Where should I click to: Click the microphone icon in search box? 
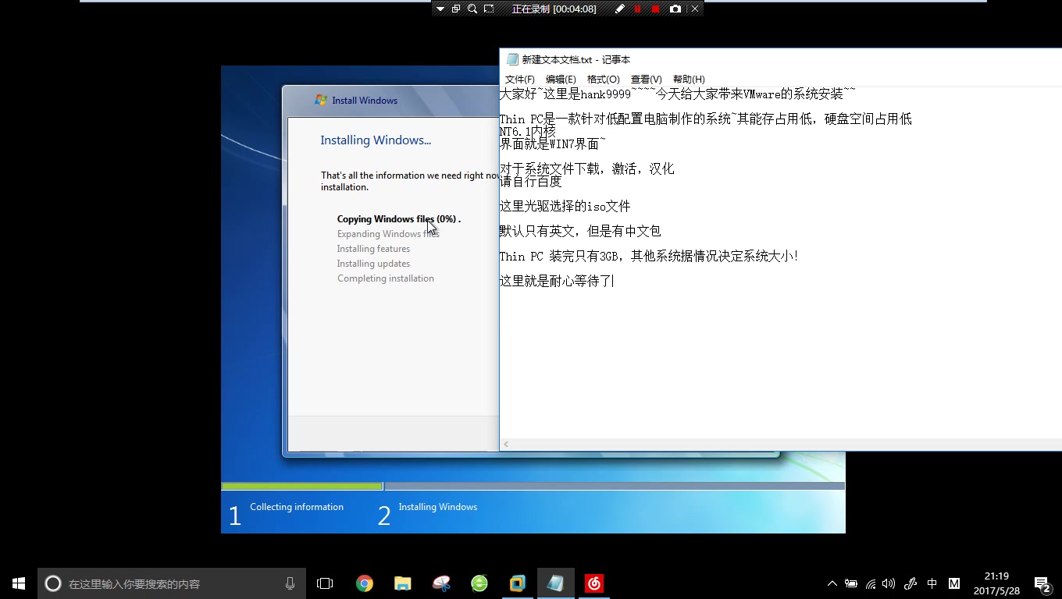click(290, 583)
